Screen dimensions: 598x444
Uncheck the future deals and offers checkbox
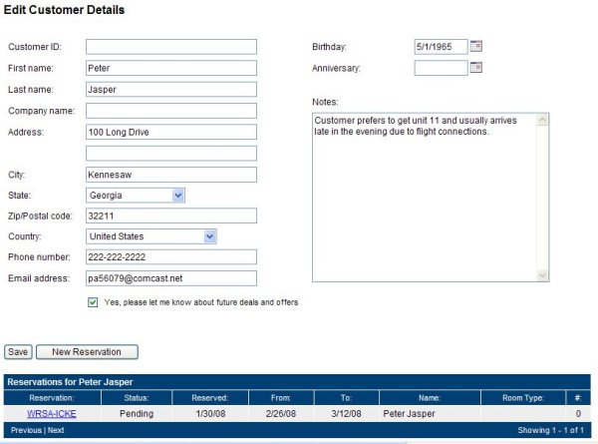[x=93, y=302]
